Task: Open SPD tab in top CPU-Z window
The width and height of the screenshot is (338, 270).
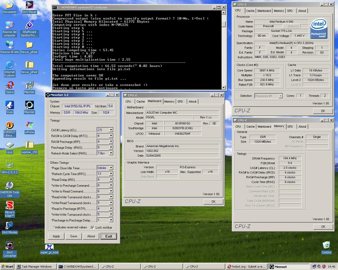Action: [290, 11]
